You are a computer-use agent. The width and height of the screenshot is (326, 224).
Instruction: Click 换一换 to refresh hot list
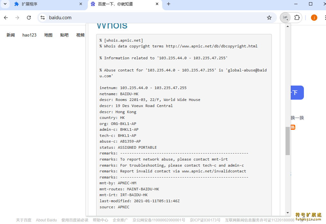[297, 118]
